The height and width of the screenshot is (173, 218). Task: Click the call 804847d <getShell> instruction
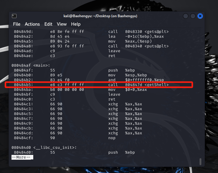pyautogui.click(x=138, y=85)
